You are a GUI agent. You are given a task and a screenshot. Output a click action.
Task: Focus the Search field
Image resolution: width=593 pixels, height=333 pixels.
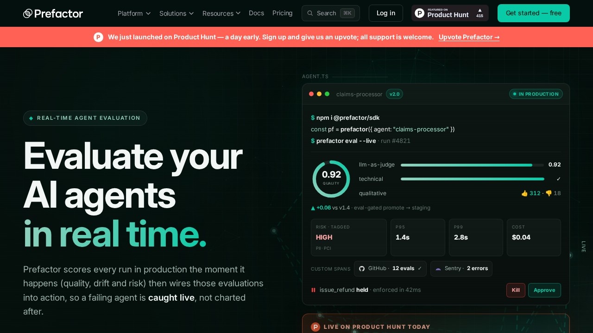coord(331,13)
